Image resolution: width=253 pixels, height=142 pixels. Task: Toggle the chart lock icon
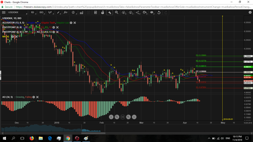[x=102, y=12]
